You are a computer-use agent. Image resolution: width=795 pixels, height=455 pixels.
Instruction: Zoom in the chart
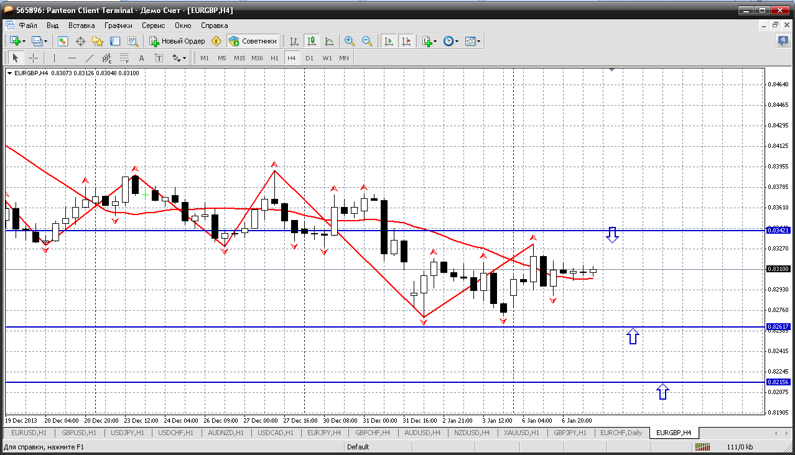click(x=350, y=41)
